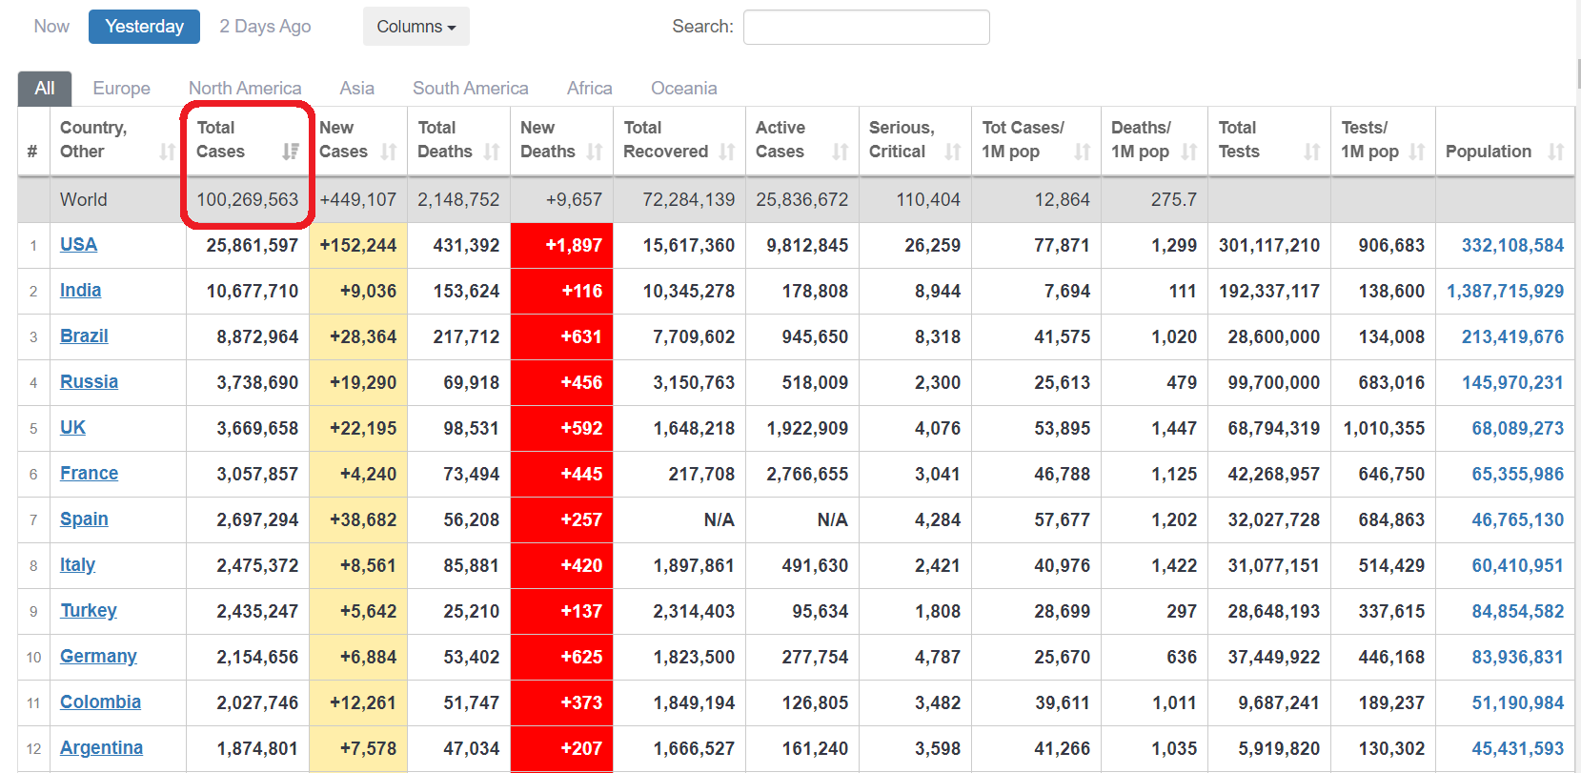The width and height of the screenshot is (1581, 773).
Task: Open the Colombia country link
Action: click(100, 702)
